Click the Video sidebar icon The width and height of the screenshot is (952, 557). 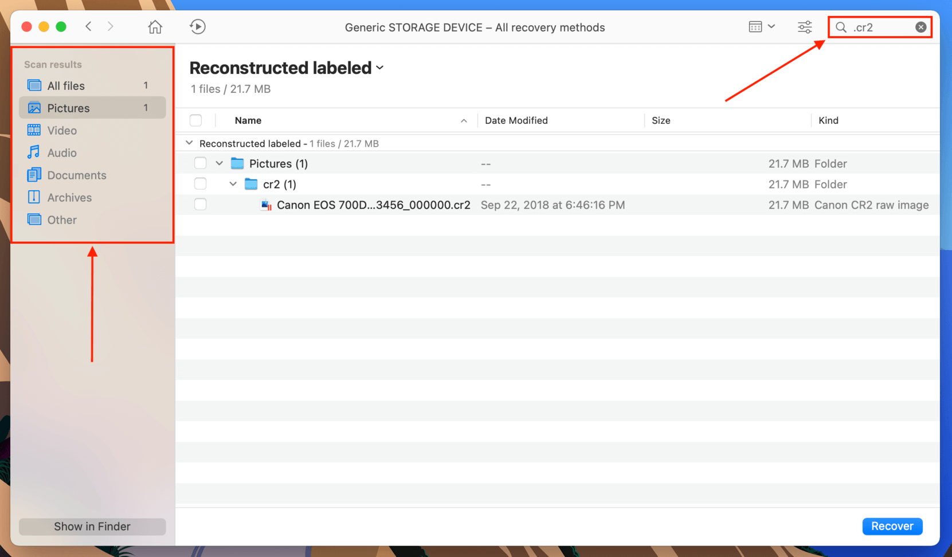coord(34,130)
